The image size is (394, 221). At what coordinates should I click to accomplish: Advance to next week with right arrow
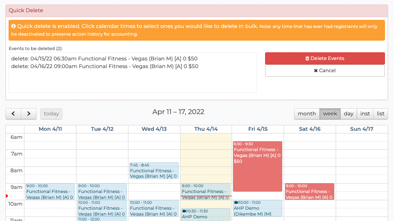[x=29, y=114]
